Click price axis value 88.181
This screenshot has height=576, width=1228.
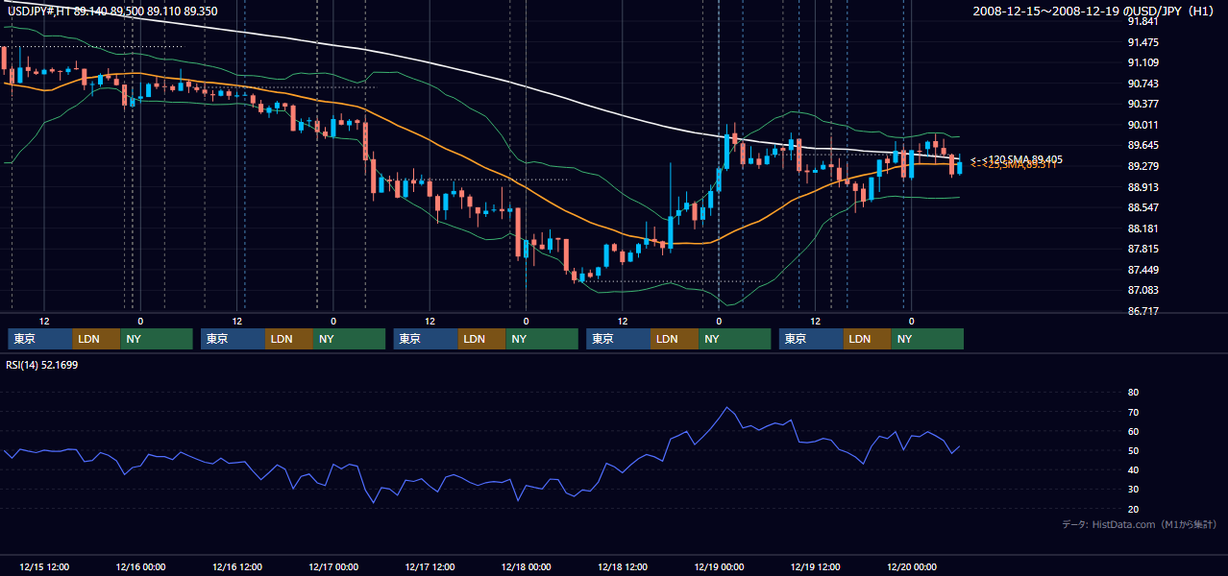coord(1142,228)
